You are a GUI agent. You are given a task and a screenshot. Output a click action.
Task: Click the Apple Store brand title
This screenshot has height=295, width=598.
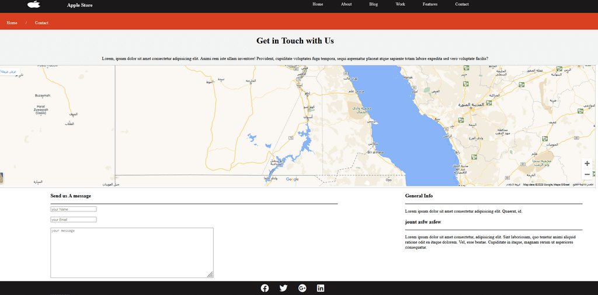click(79, 5)
